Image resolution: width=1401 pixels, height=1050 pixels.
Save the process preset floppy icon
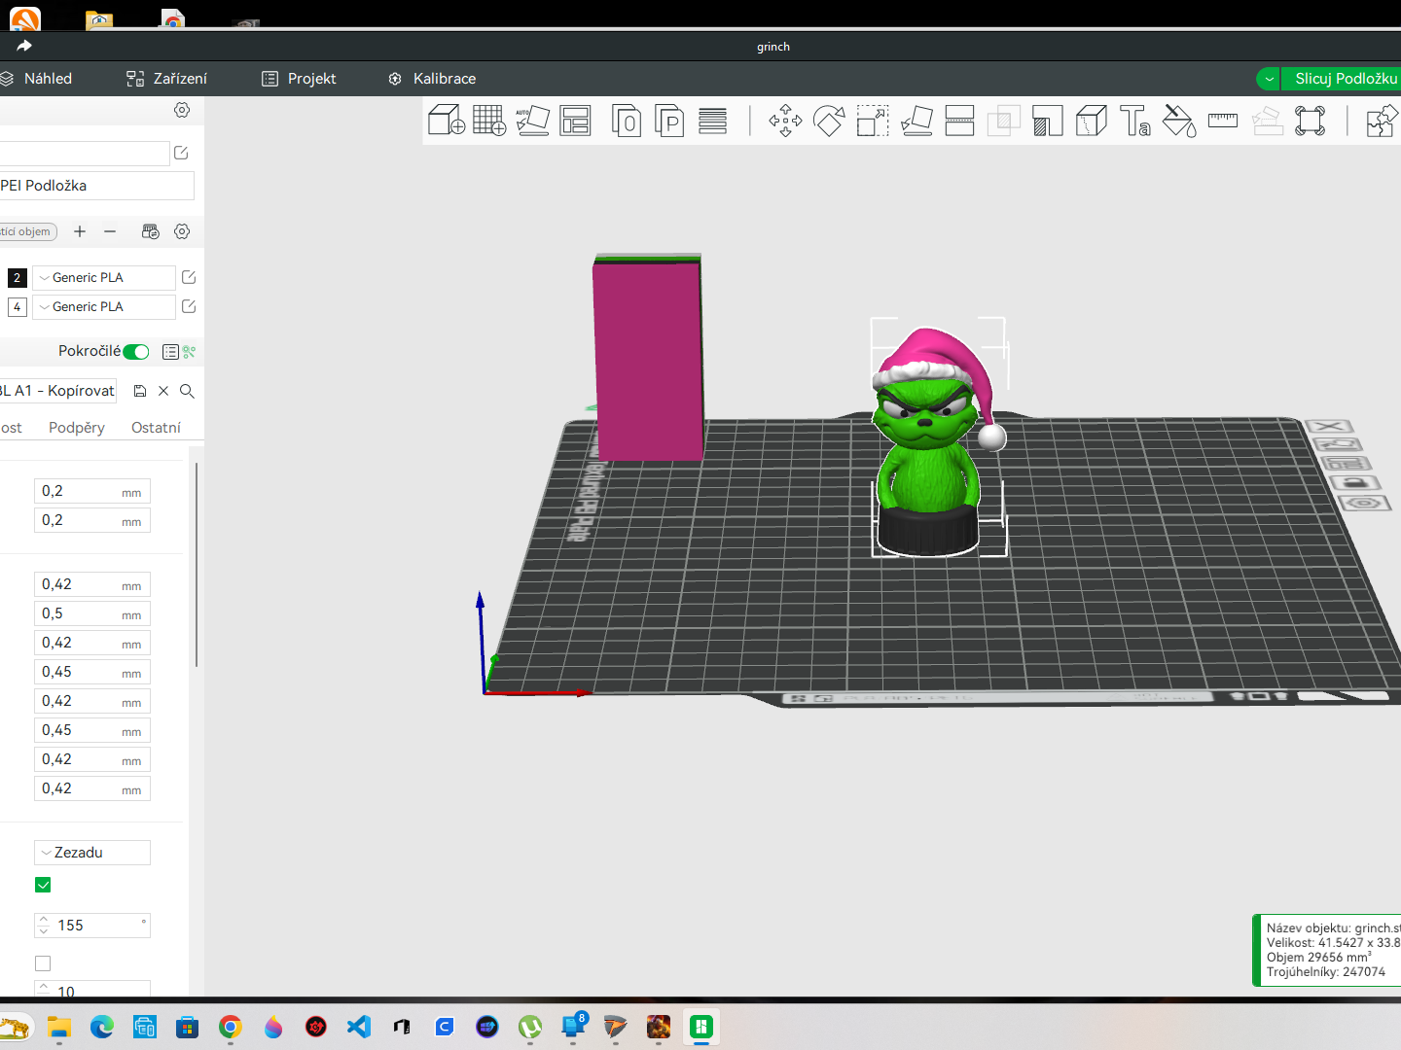(140, 391)
